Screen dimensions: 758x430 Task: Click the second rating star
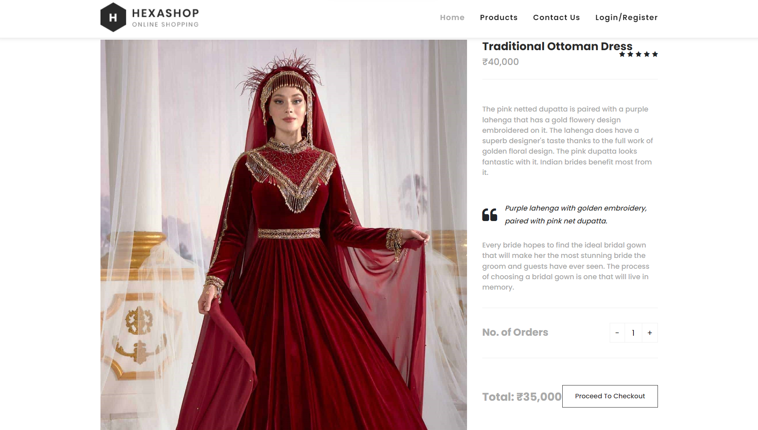(x=630, y=54)
